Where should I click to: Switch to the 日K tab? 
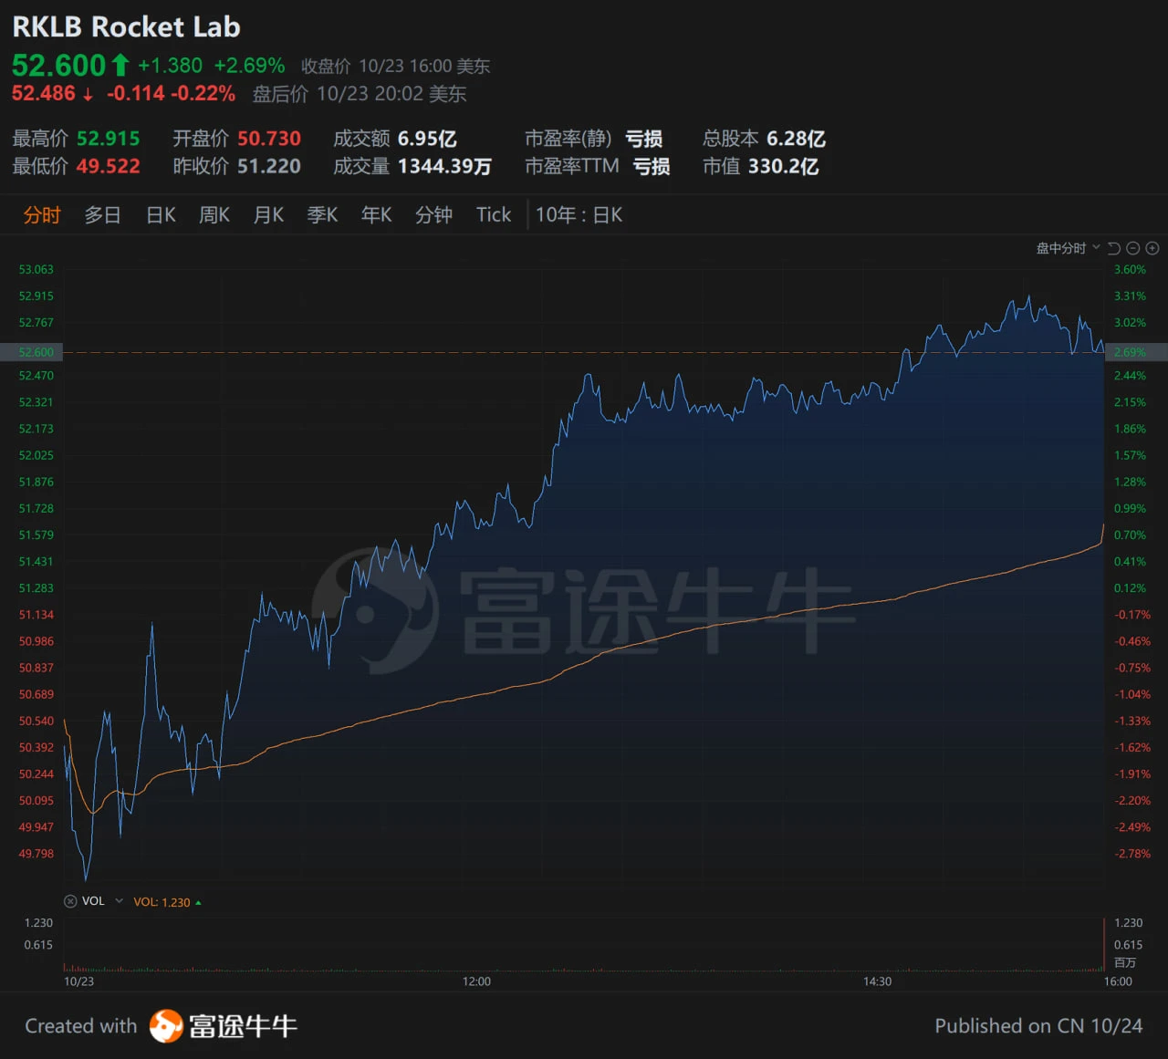(161, 215)
